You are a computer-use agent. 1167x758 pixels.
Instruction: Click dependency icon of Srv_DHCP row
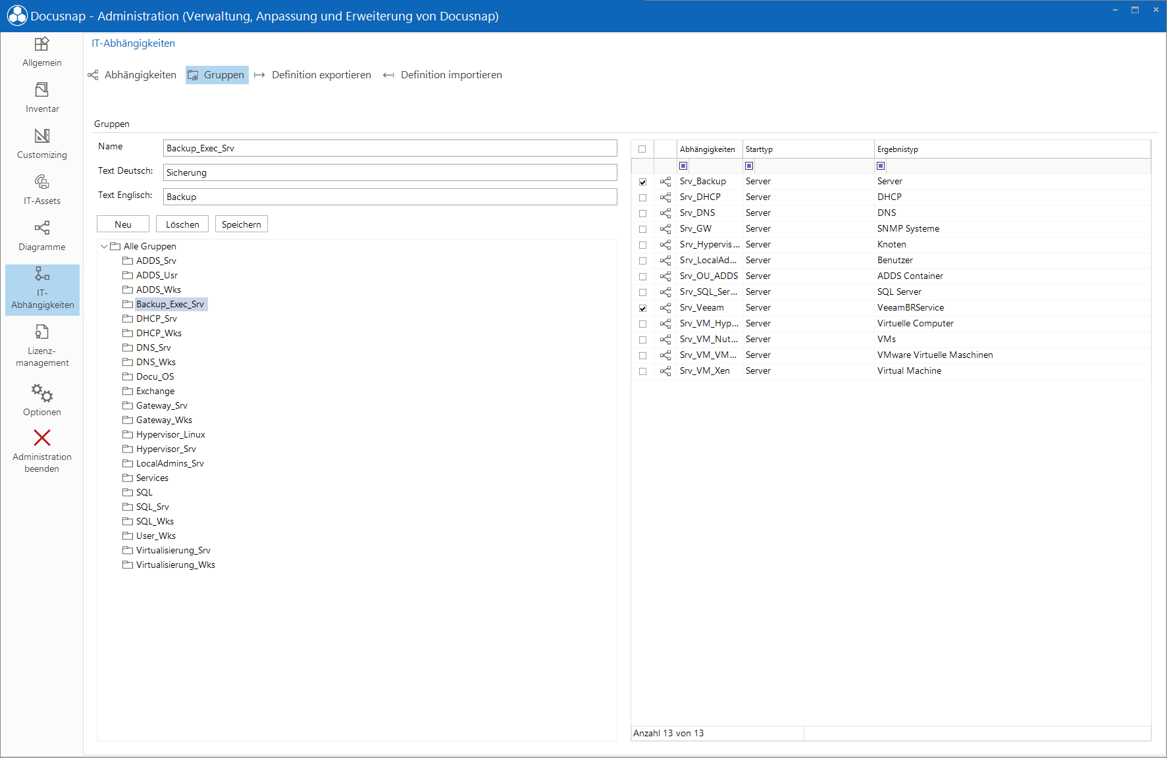tap(665, 197)
